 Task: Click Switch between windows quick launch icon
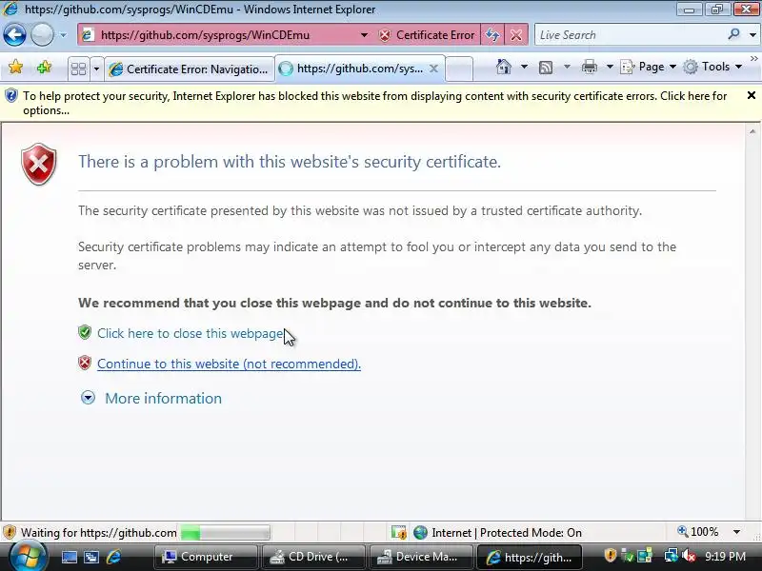pyautogui.click(x=91, y=557)
